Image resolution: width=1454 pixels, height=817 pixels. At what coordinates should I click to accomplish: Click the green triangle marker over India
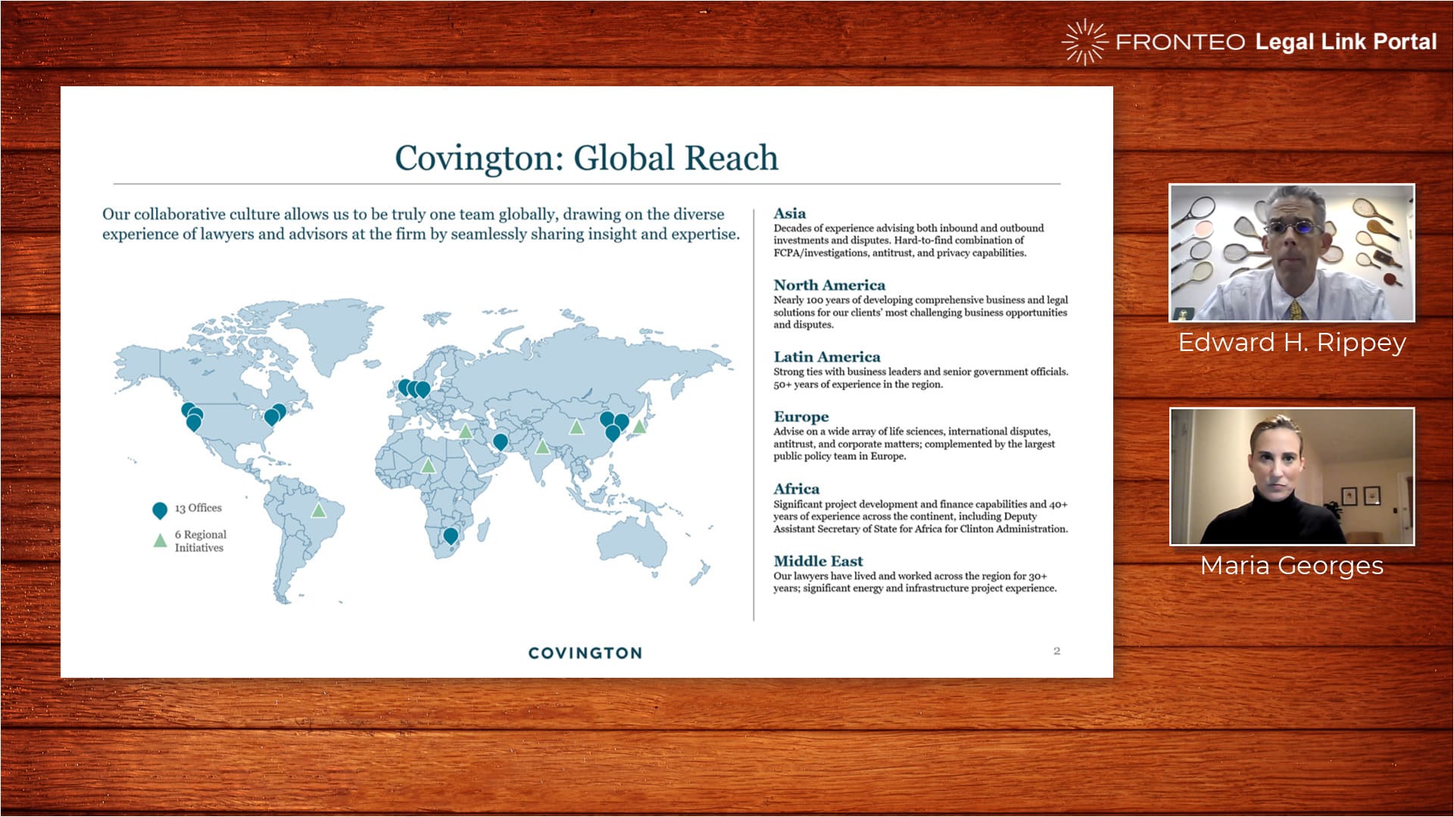542,446
